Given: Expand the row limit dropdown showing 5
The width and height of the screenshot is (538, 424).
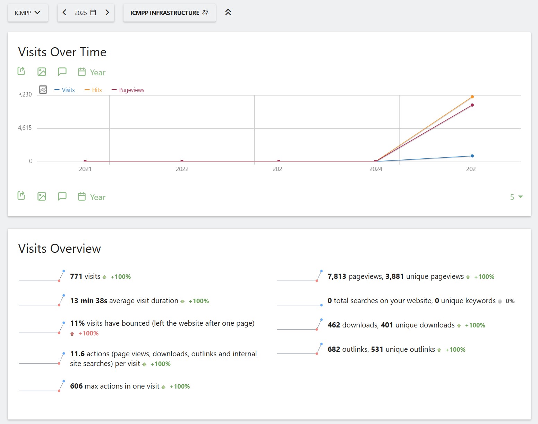Looking at the screenshot, I should (x=516, y=197).
